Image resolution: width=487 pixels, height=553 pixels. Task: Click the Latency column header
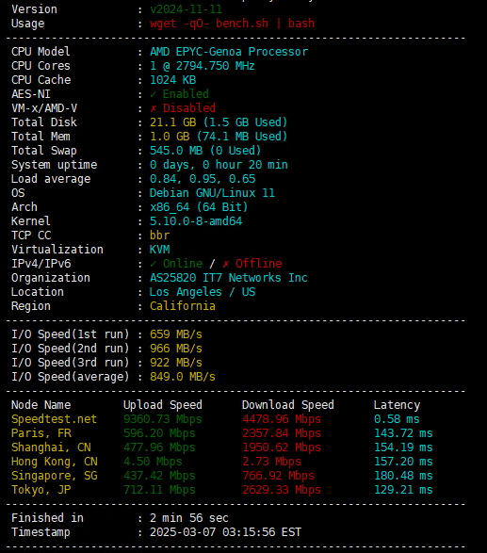pyautogui.click(x=397, y=405)
